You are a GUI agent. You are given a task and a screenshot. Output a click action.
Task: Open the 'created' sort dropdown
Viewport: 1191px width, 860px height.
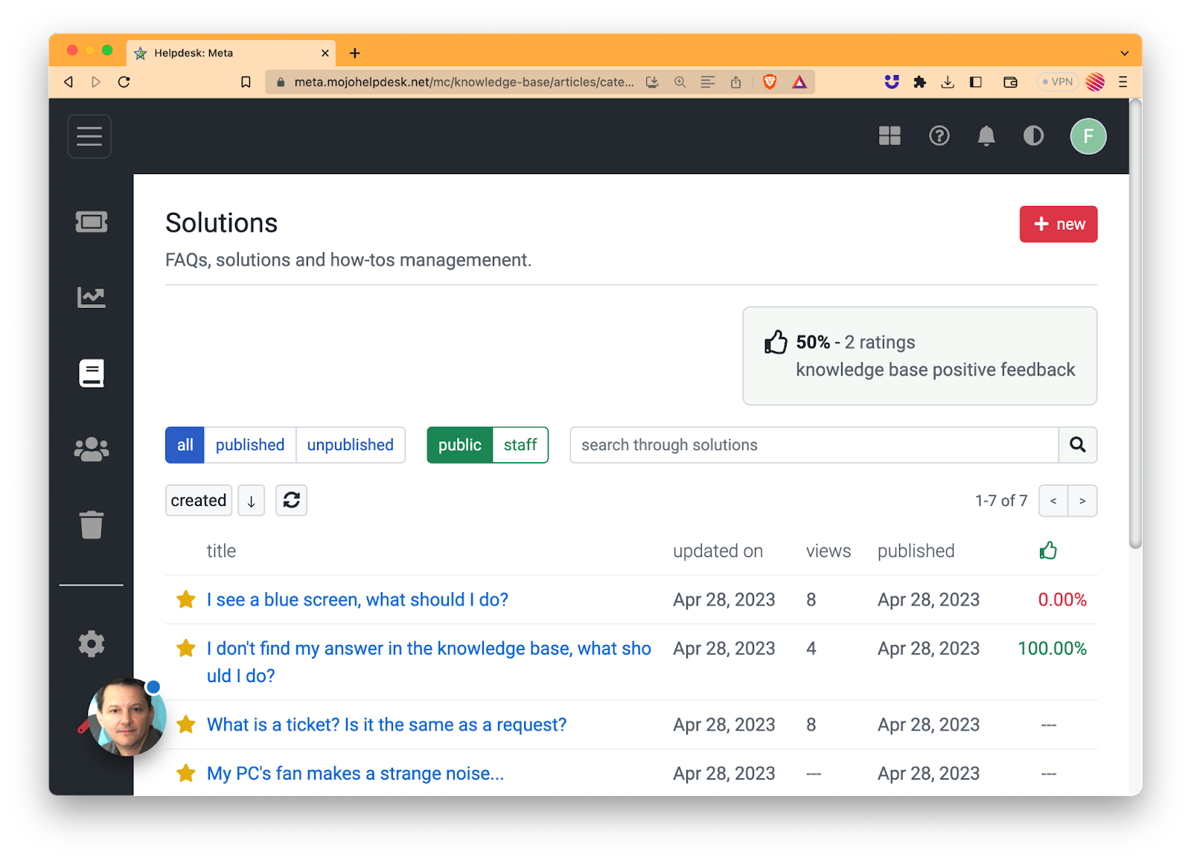199,501
